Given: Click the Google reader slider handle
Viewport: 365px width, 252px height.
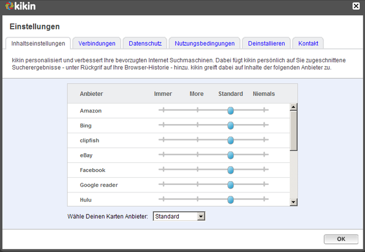Looking at the screenshot, I should coord(230,185).
